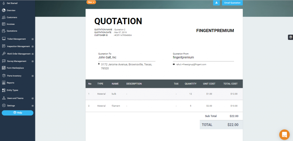Image resolution: width=293 pixels, height=141 pixels.
Task: Download the quotation using download icon
Action: [x=216, y=3]
